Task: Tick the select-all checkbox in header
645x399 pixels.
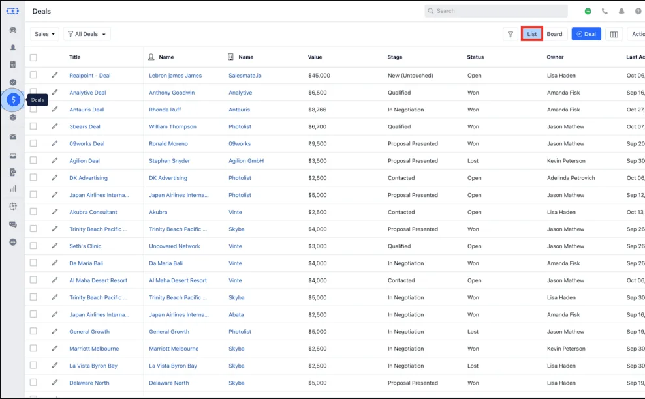Action: pos(33,57)
